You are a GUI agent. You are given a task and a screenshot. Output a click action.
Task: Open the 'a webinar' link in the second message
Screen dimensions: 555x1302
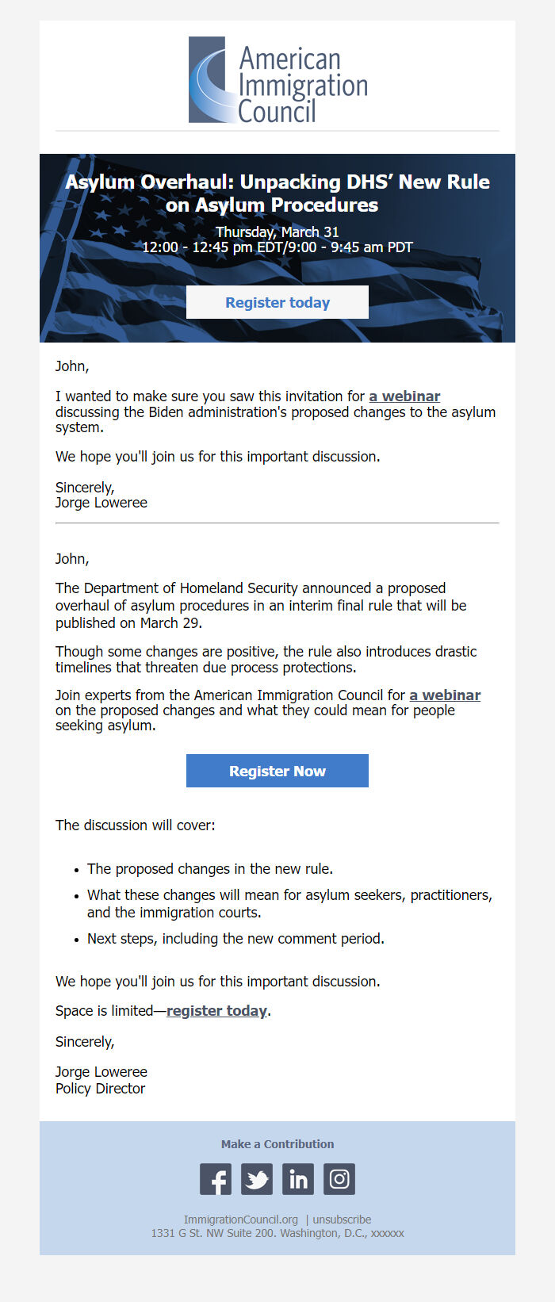click(445, 695)
